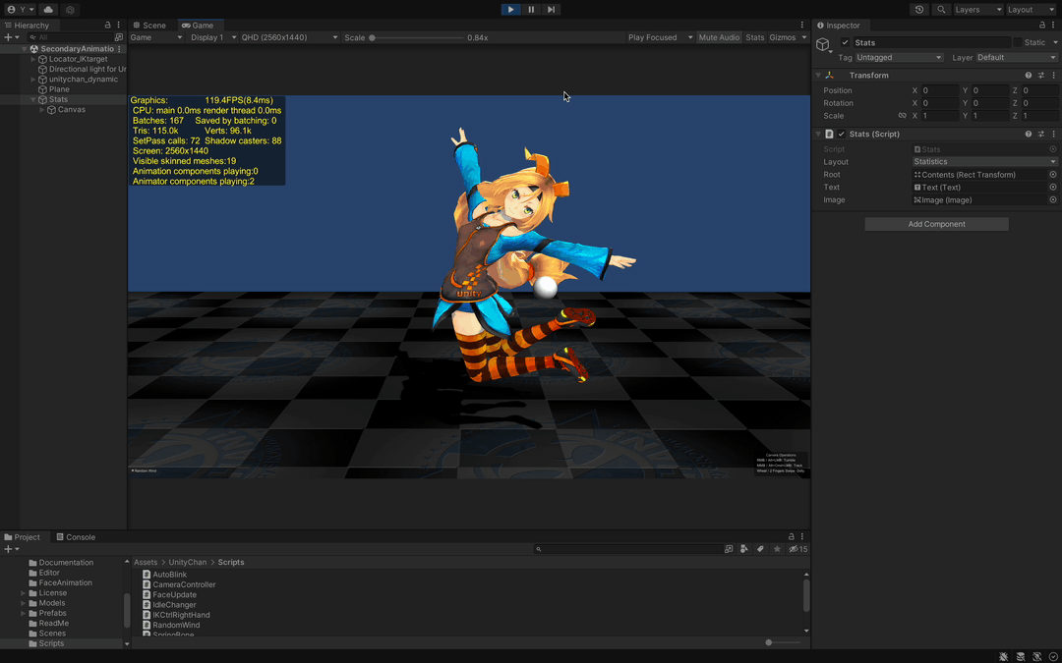
Task: Toggle the Static checkbox
Action: point(1018,42)
